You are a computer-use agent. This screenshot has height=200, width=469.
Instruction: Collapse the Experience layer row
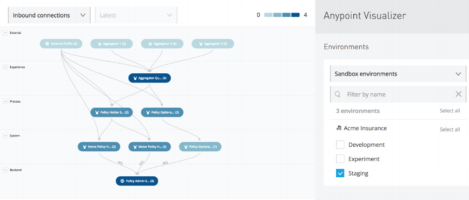click(x=5, y=67)
